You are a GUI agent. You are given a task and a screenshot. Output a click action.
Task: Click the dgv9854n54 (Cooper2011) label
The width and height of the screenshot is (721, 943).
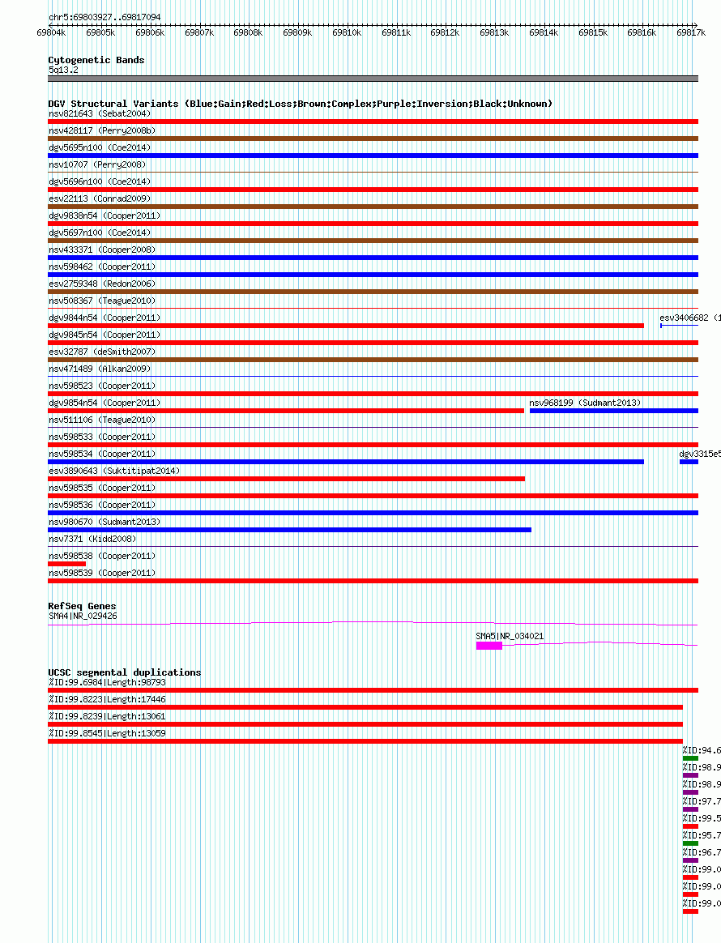105,403
